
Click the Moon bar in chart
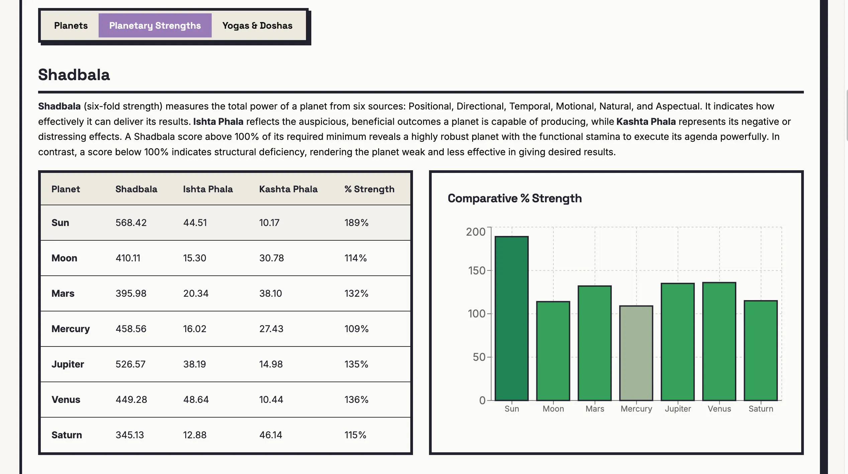[x=553, y=351]
